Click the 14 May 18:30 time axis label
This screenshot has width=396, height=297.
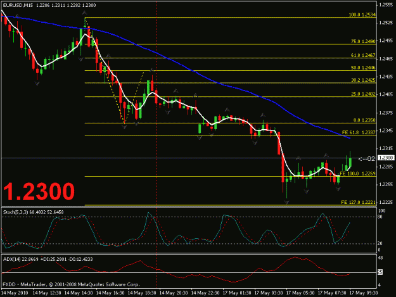coord(142,293)
